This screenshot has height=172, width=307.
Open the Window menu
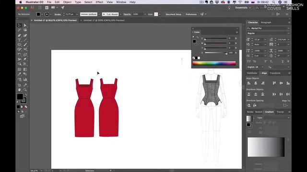coord(121,2)
